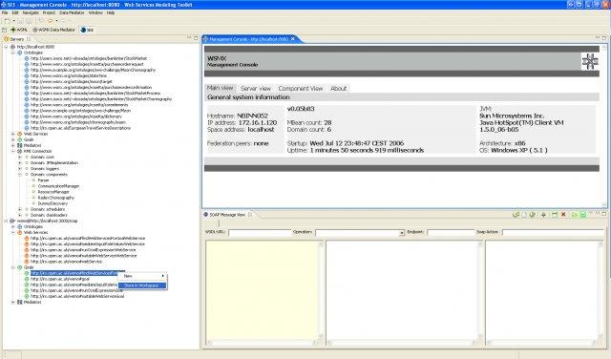This screenshot has width=611, height=359.
Task: Close the Management Console editor tab
Action: click(293, 38)
